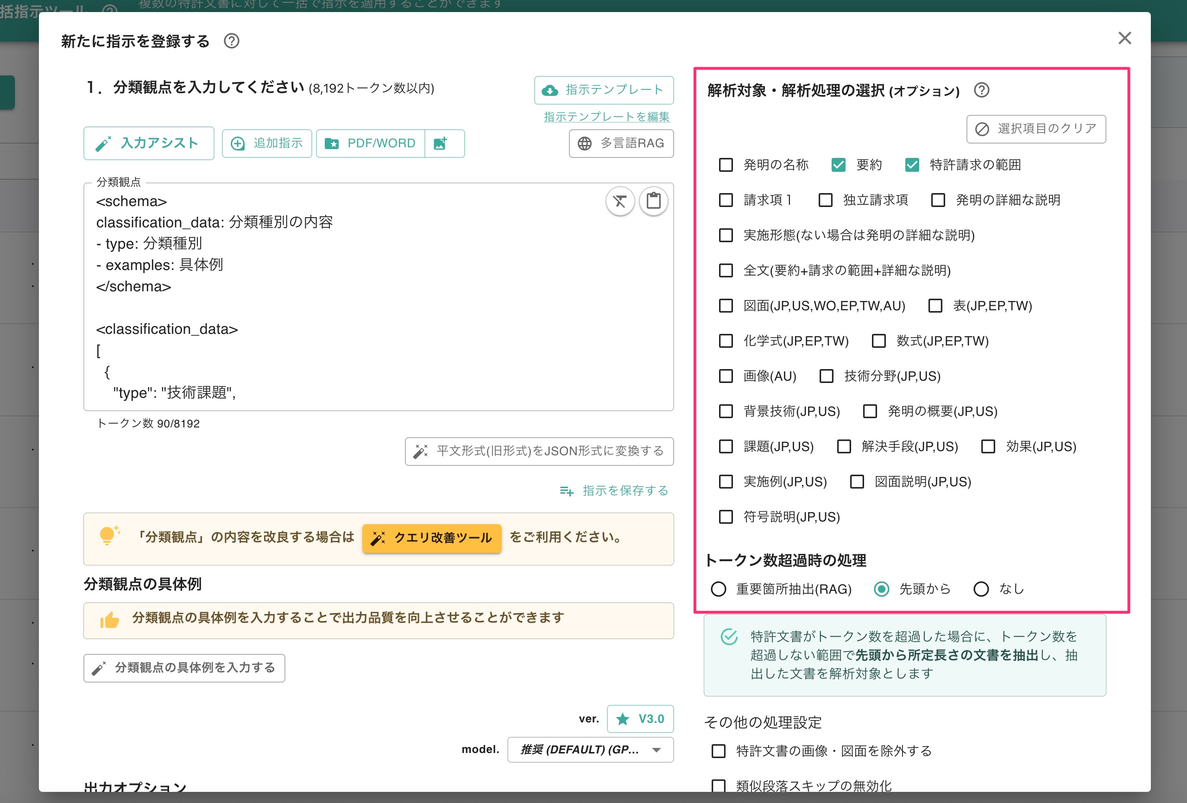Screen dimensions: 1187x803
Task: Click 平文形式(旧形式)をJSON形式に変換する button
Action: (539, 451)
